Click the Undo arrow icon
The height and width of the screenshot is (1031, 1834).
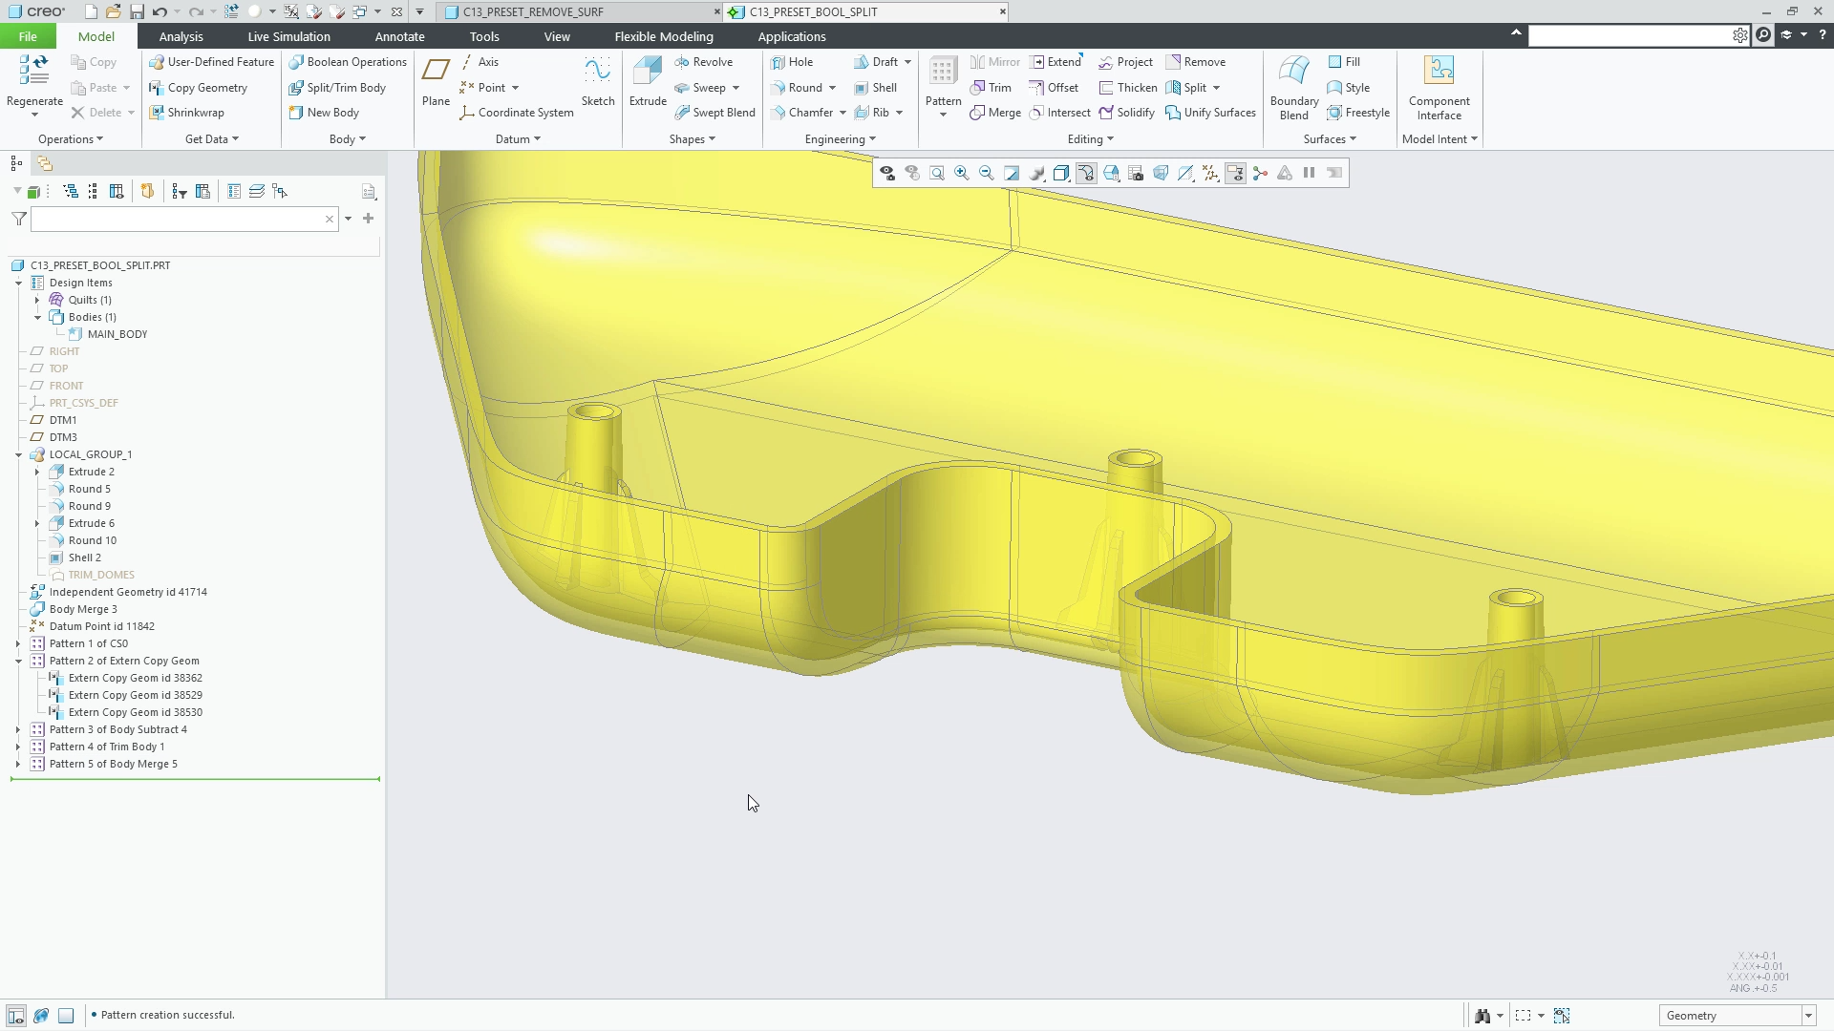tap(160, 11)
